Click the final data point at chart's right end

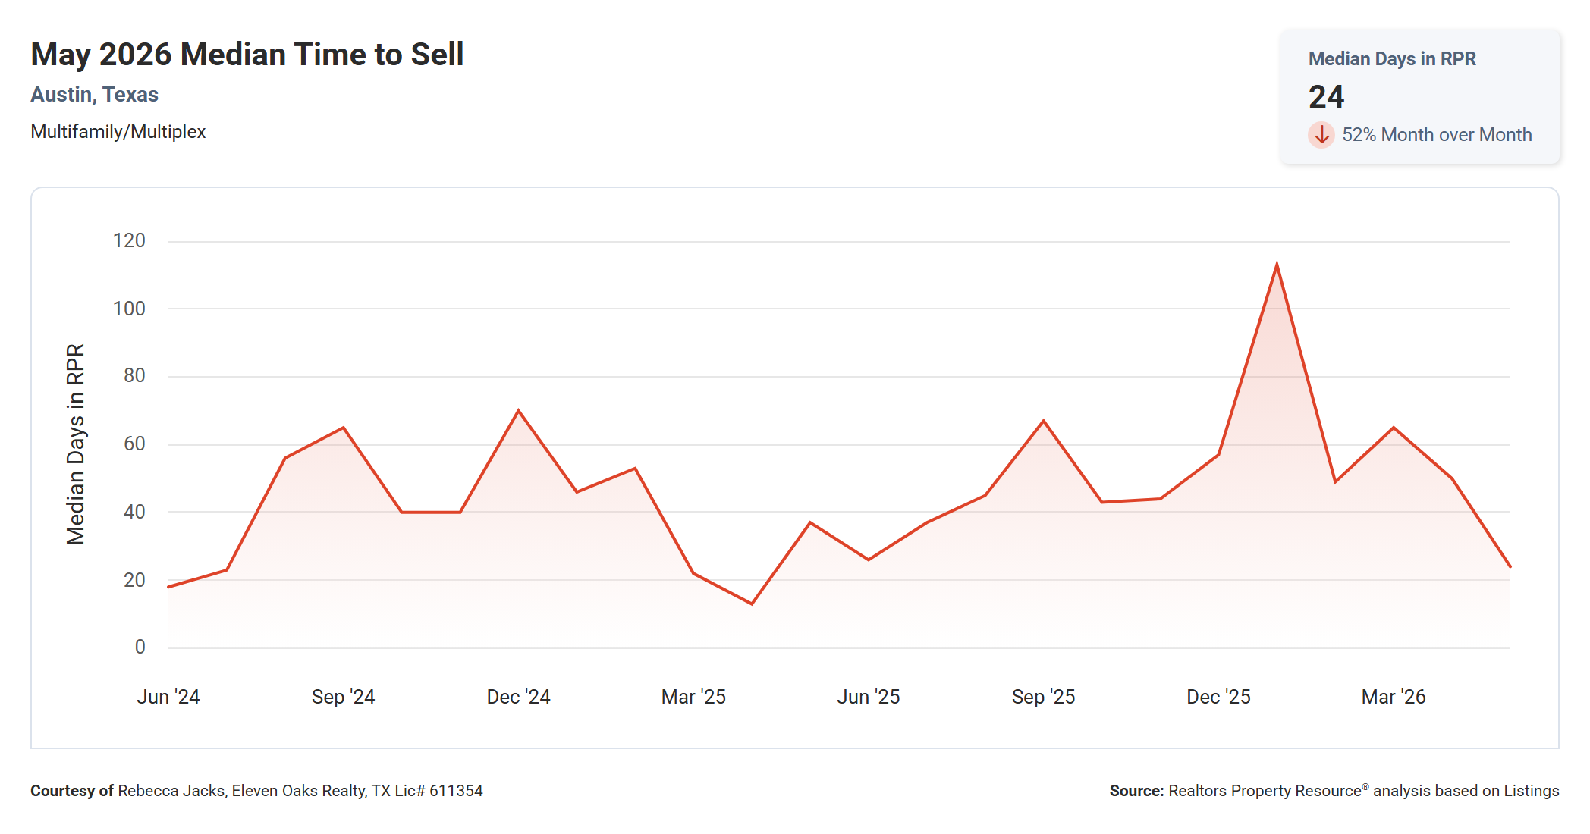1510,566
